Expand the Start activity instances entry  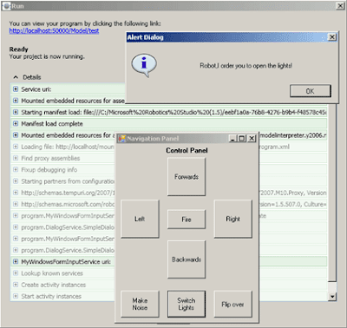click(x=16, y=296)
